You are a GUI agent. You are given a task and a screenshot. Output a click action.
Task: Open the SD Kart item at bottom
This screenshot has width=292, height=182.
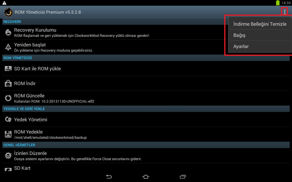[x=146, y=167]
